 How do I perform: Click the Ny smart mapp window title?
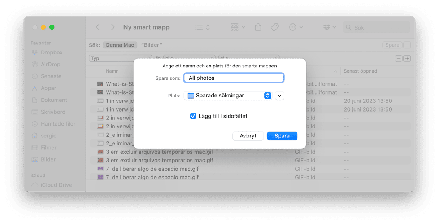coord(146,27)
